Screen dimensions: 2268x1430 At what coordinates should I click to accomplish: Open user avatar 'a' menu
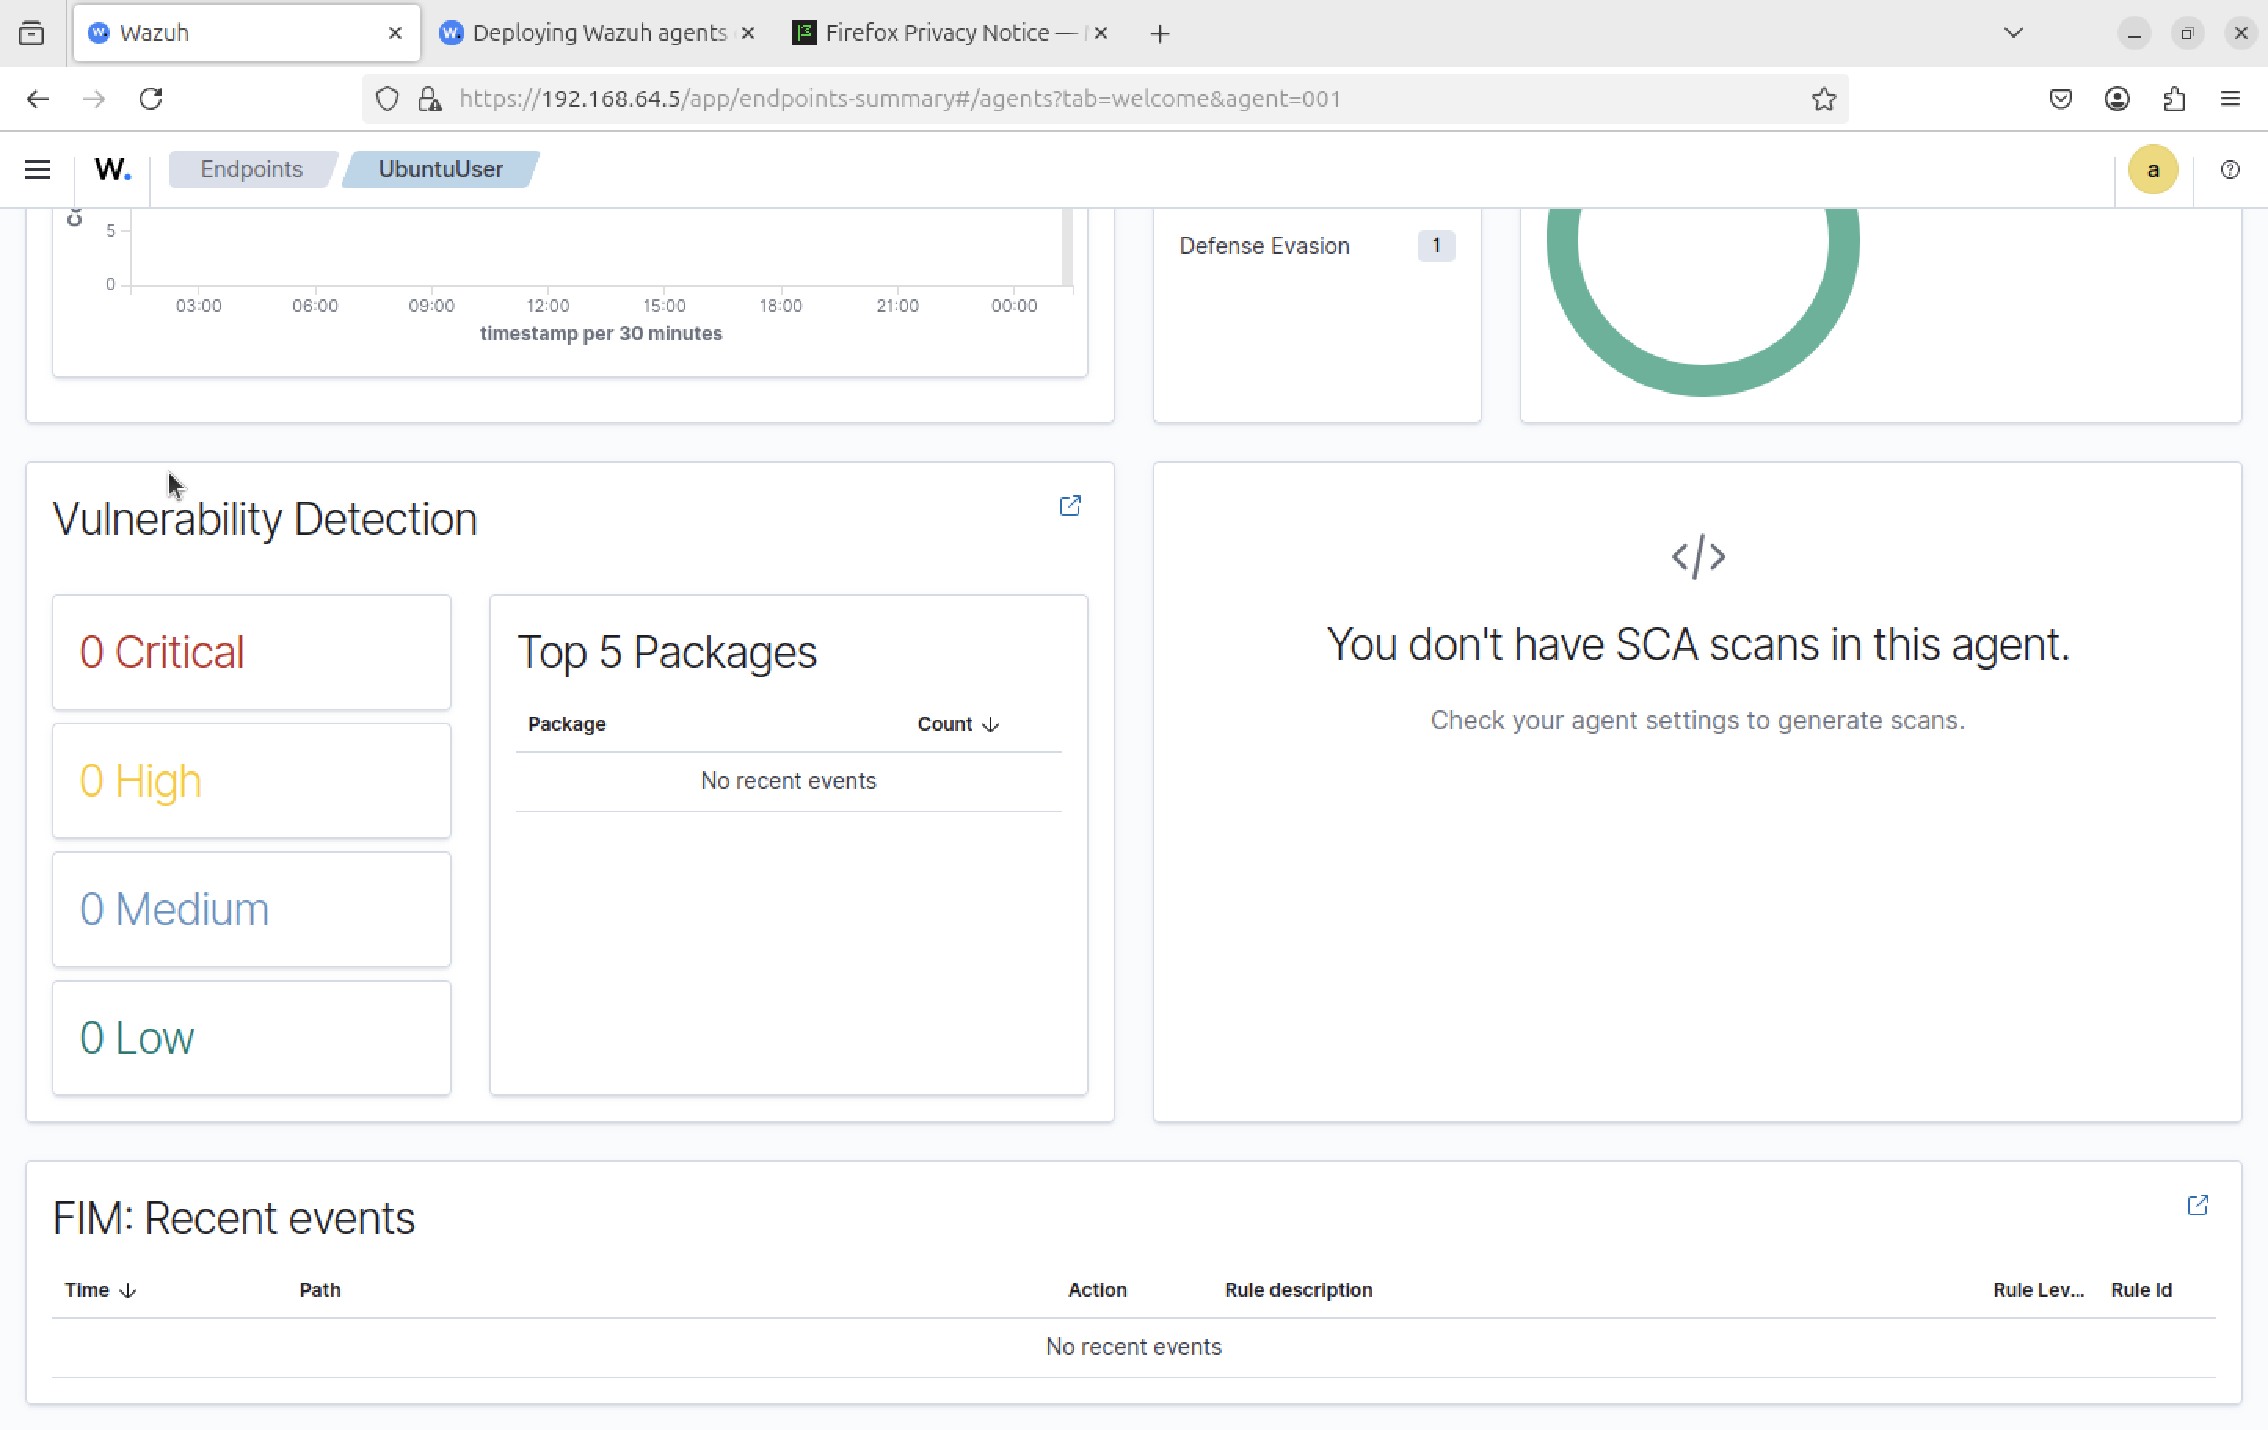pyautogui.click(x=2152, y=169)
